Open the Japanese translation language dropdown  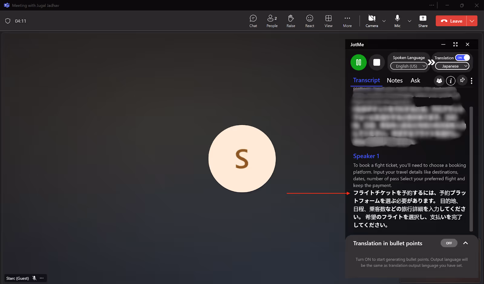[x=452, y=66]
